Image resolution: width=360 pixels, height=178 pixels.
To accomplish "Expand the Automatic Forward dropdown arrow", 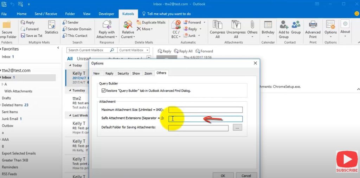I will point(204,22).
